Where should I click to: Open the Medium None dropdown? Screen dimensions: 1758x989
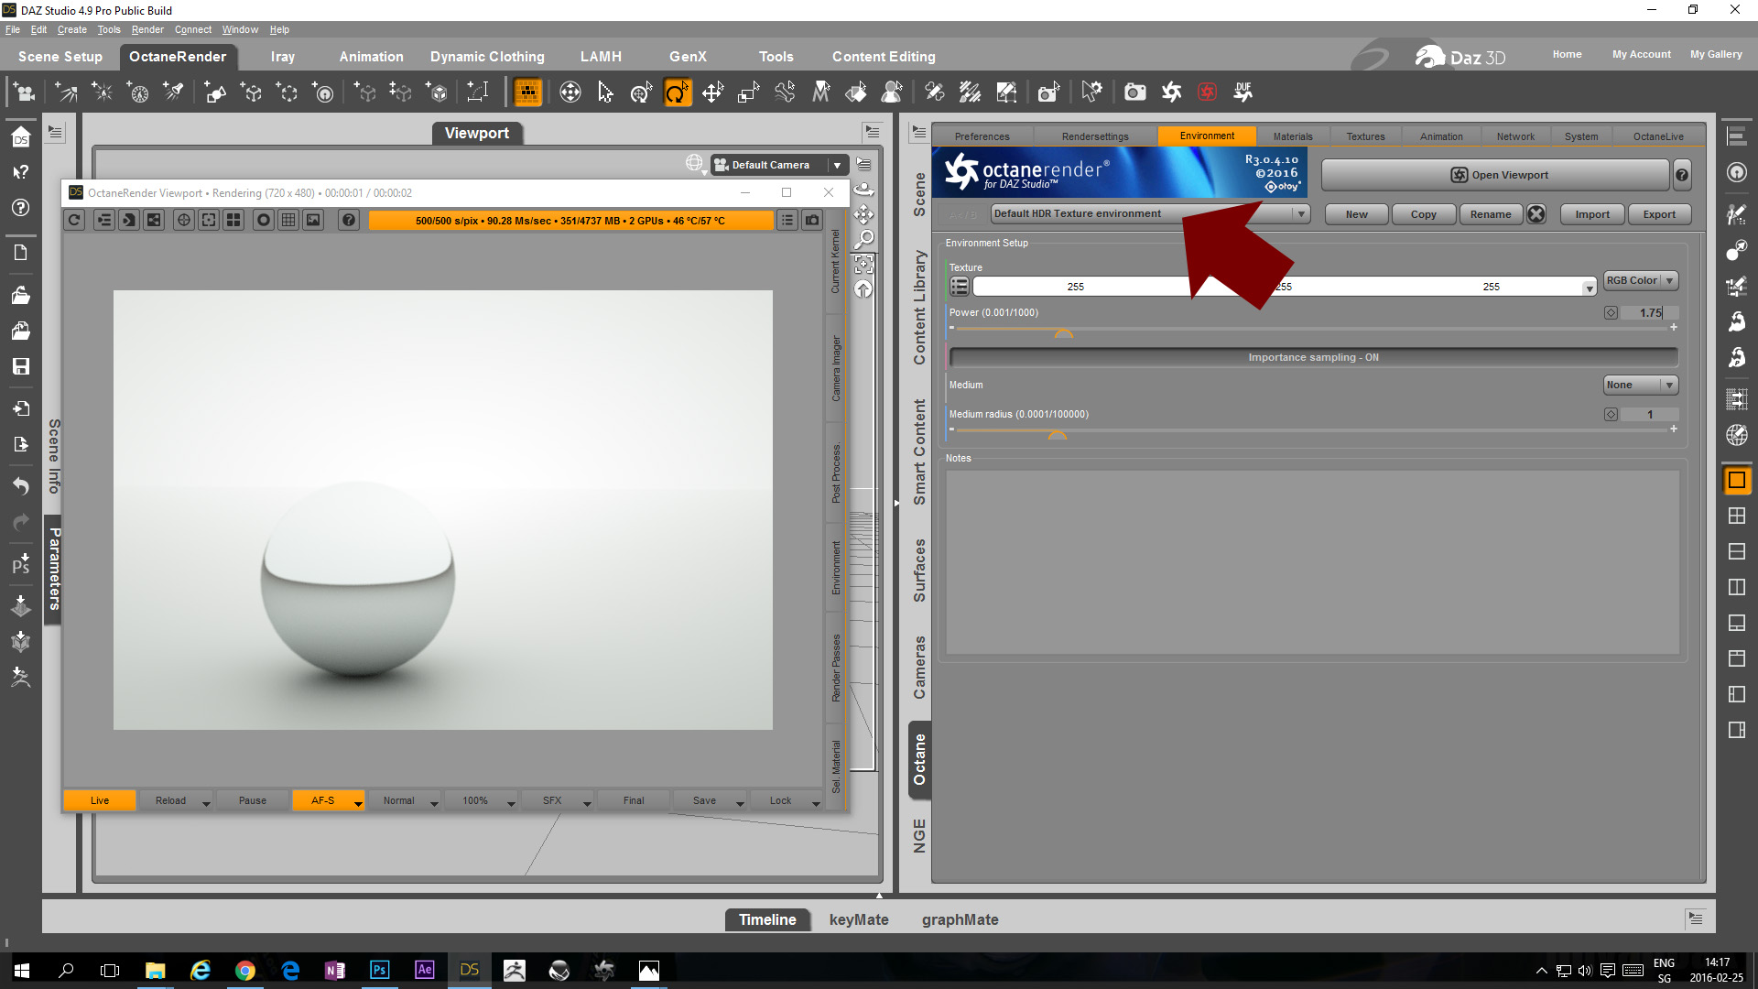pyautogui.click(x=1640, y=385)
